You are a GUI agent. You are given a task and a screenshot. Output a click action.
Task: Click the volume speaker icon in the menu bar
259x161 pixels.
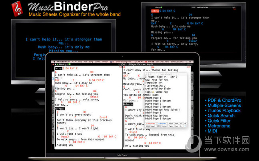pyautogui.click(x=142, y=62)
